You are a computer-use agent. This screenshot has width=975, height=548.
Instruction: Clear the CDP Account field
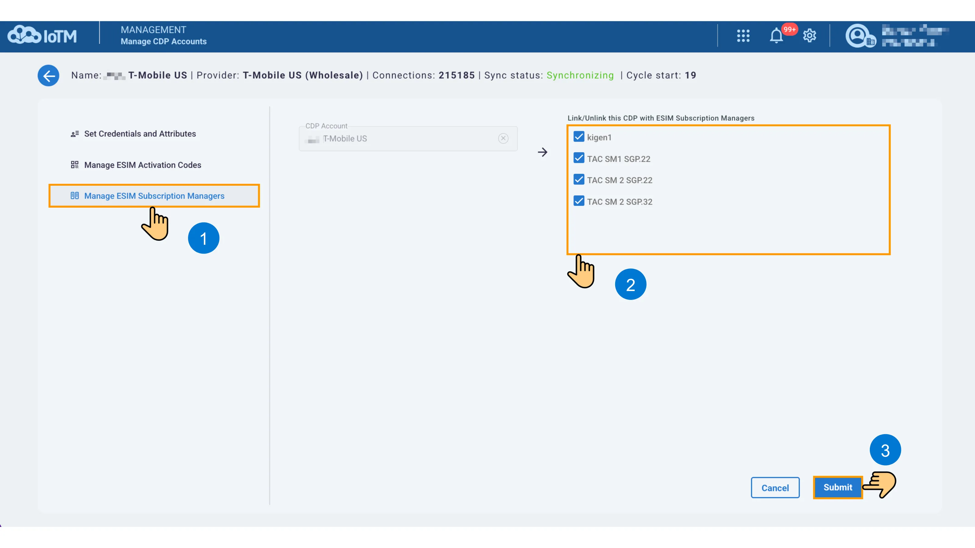click(x=503, y=139)
